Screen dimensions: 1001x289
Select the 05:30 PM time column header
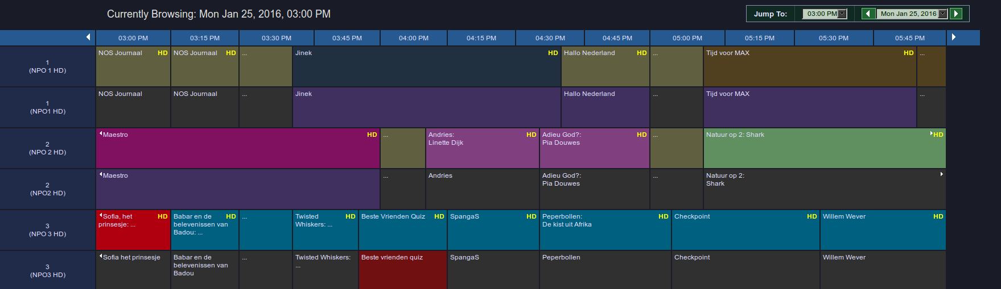(833, 38)
